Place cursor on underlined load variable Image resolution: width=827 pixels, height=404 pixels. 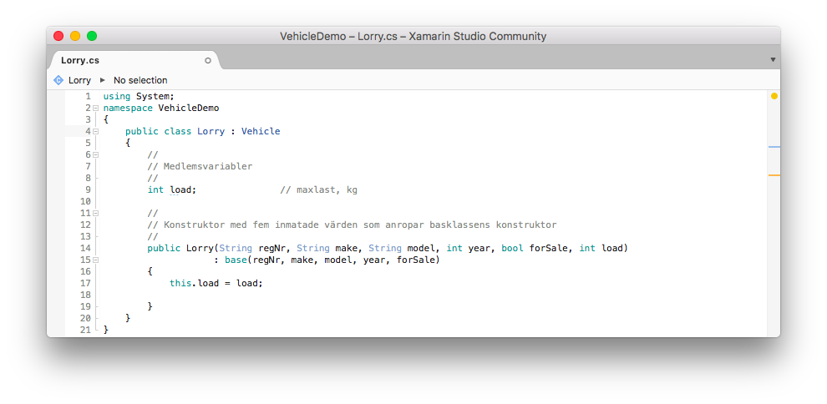[x=180, y=189]
